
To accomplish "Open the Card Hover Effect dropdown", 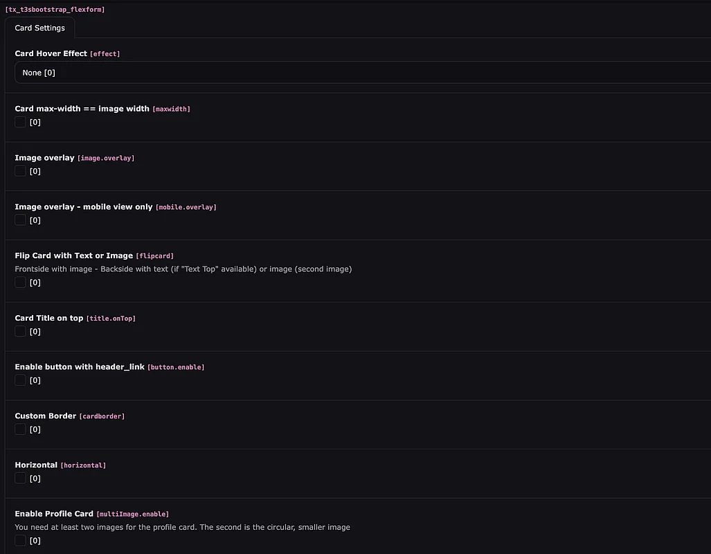I will (x=360, y=73).
